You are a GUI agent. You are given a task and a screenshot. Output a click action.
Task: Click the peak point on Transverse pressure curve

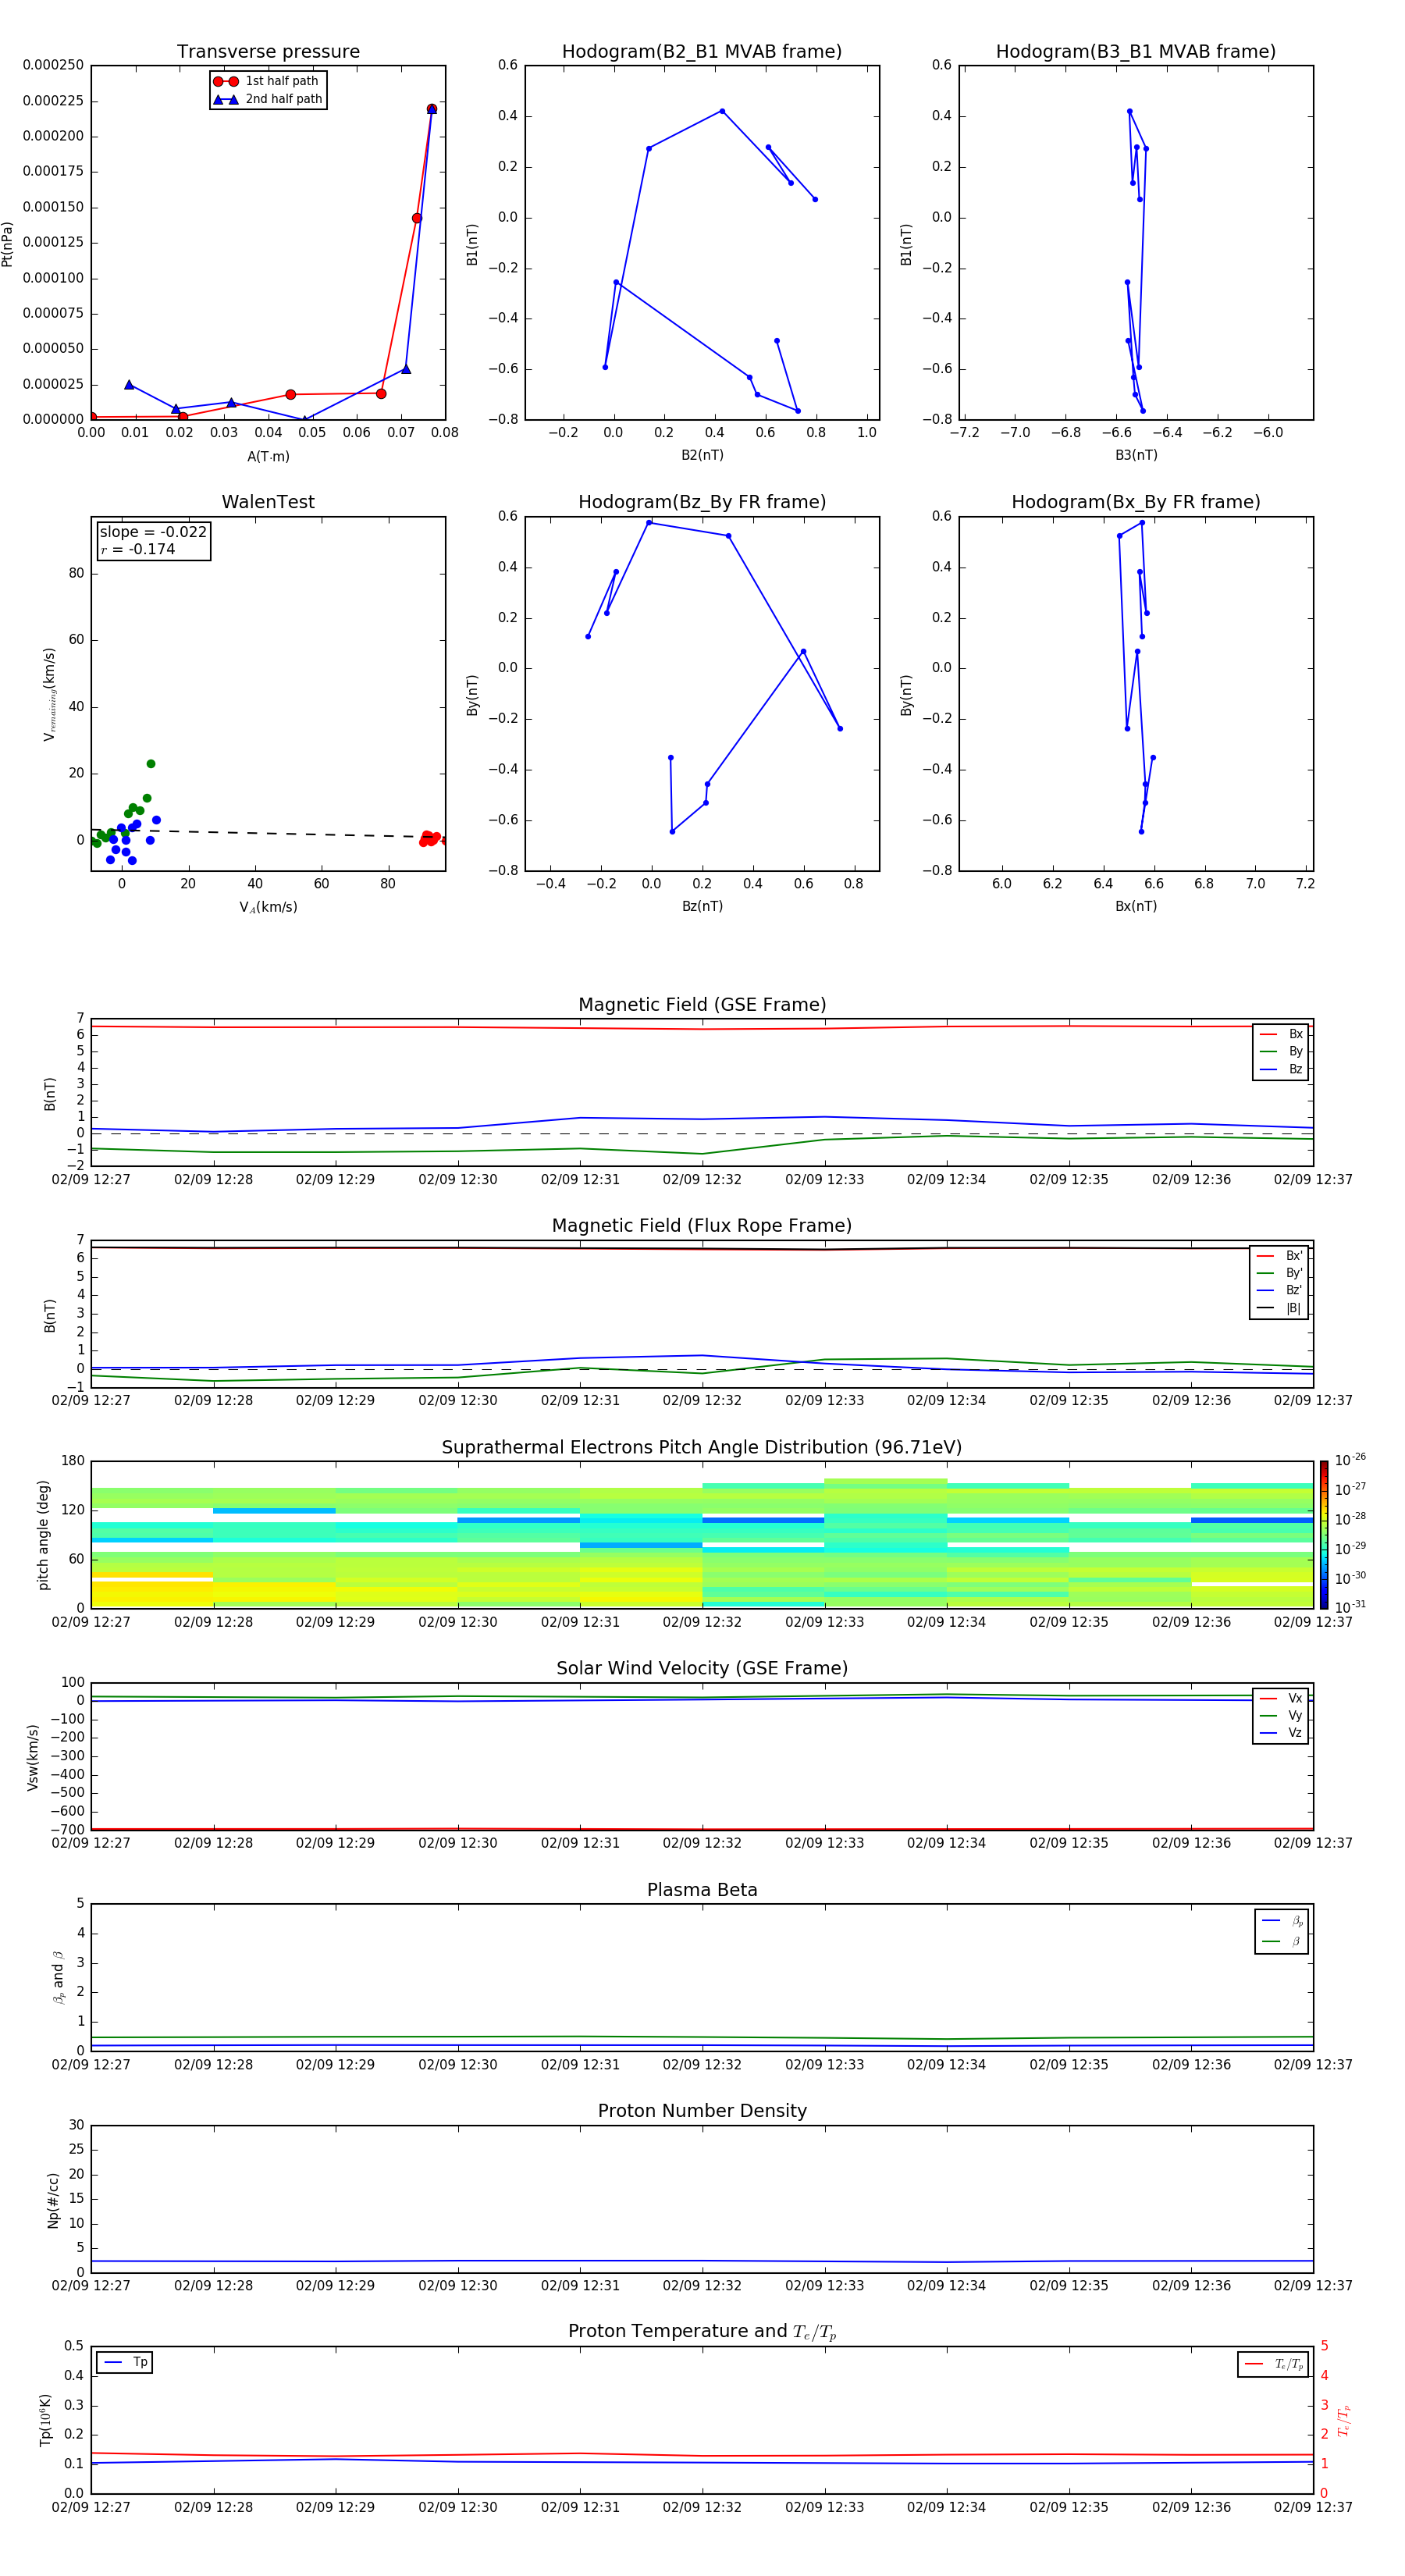[432, 109]
